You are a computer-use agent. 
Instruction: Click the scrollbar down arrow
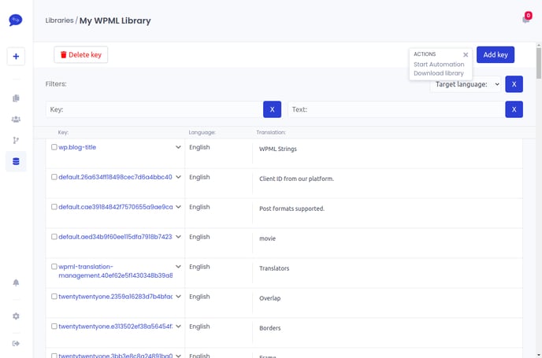539,355
